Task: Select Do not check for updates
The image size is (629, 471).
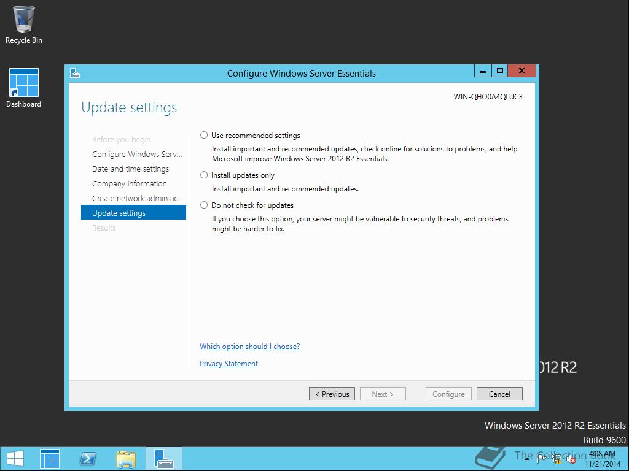Action: [204, 205]
